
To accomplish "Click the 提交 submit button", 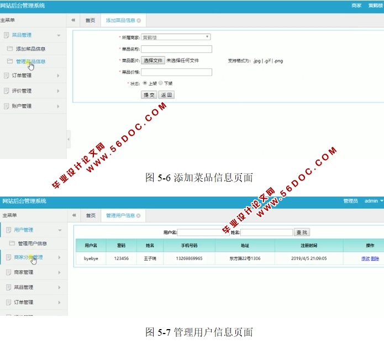I will [x=149, y=95].
